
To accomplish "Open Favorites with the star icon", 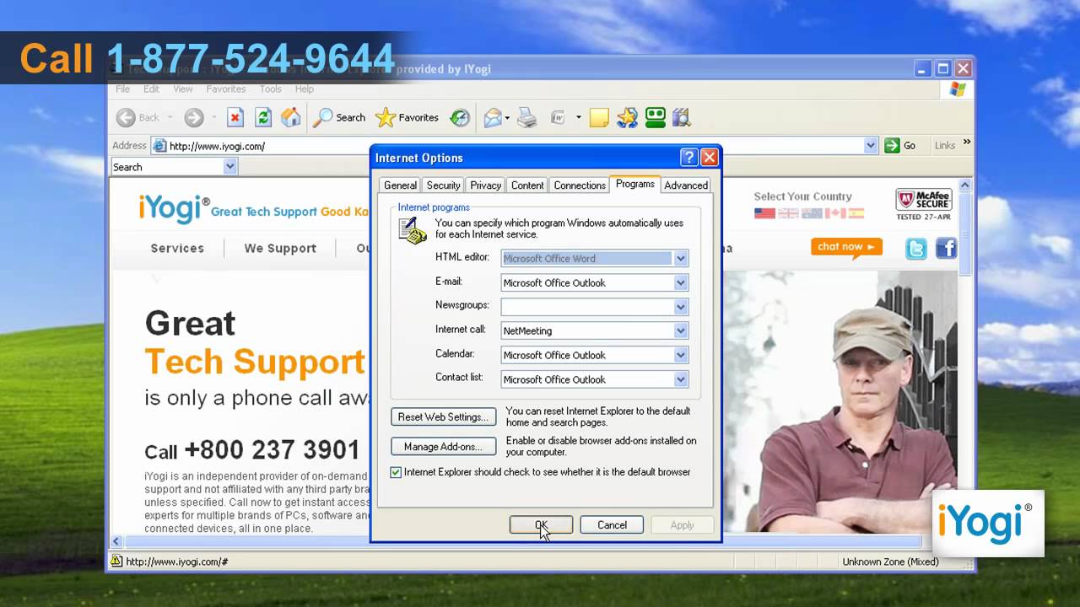I will pos(407,118).
